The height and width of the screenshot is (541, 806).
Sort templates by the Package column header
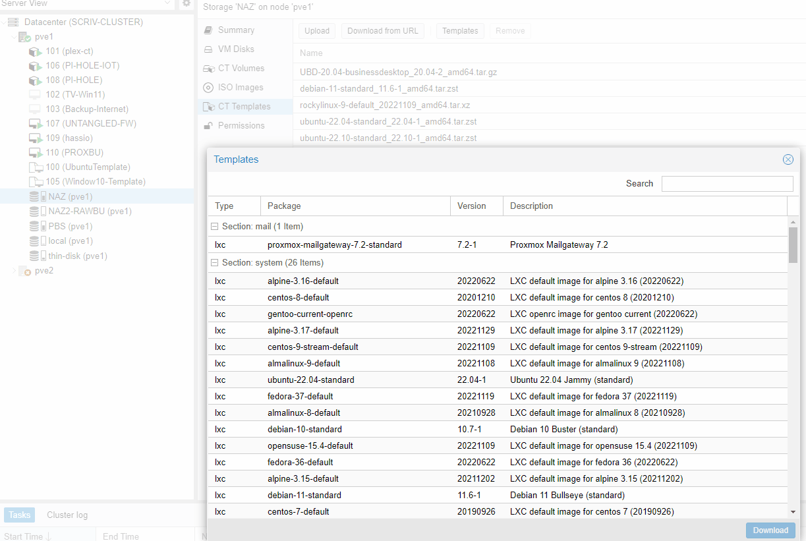356,206
